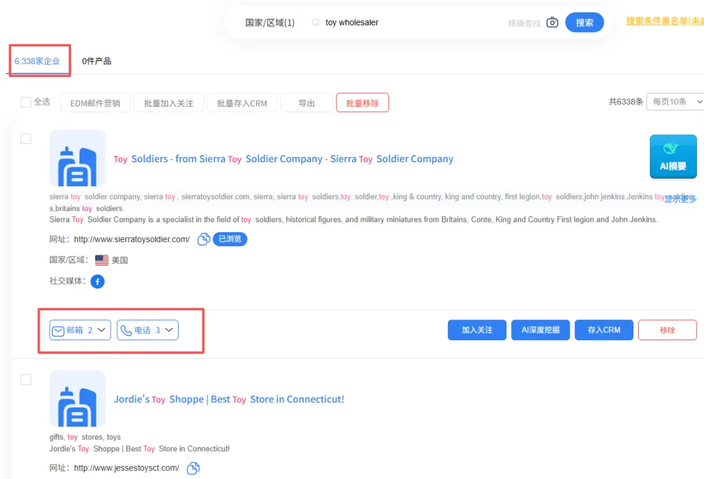The width and height of the screenshot is (704, 479).
Task: Click the http://www.sierratoysoldier.com/ URL
Action: pos(132,239)
